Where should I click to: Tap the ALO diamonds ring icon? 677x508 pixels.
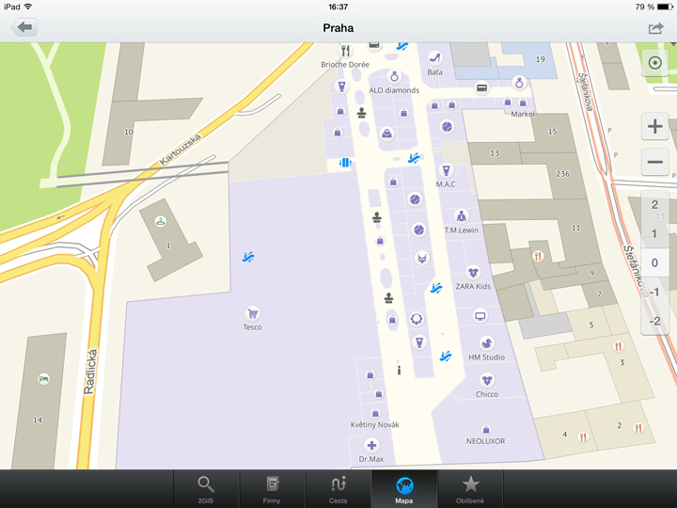[x=395, y=76]
